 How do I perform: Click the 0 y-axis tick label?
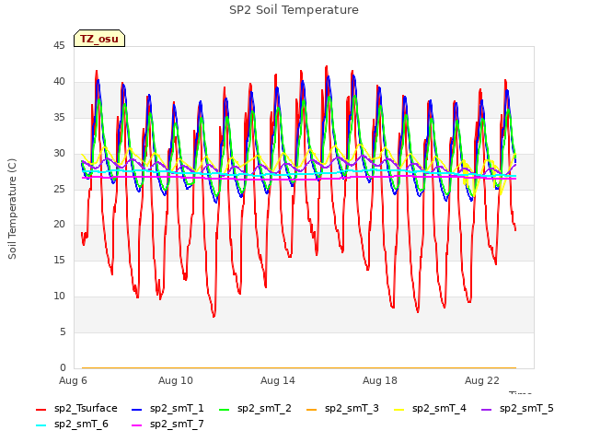pyautogui.click(x=63, y=367)
